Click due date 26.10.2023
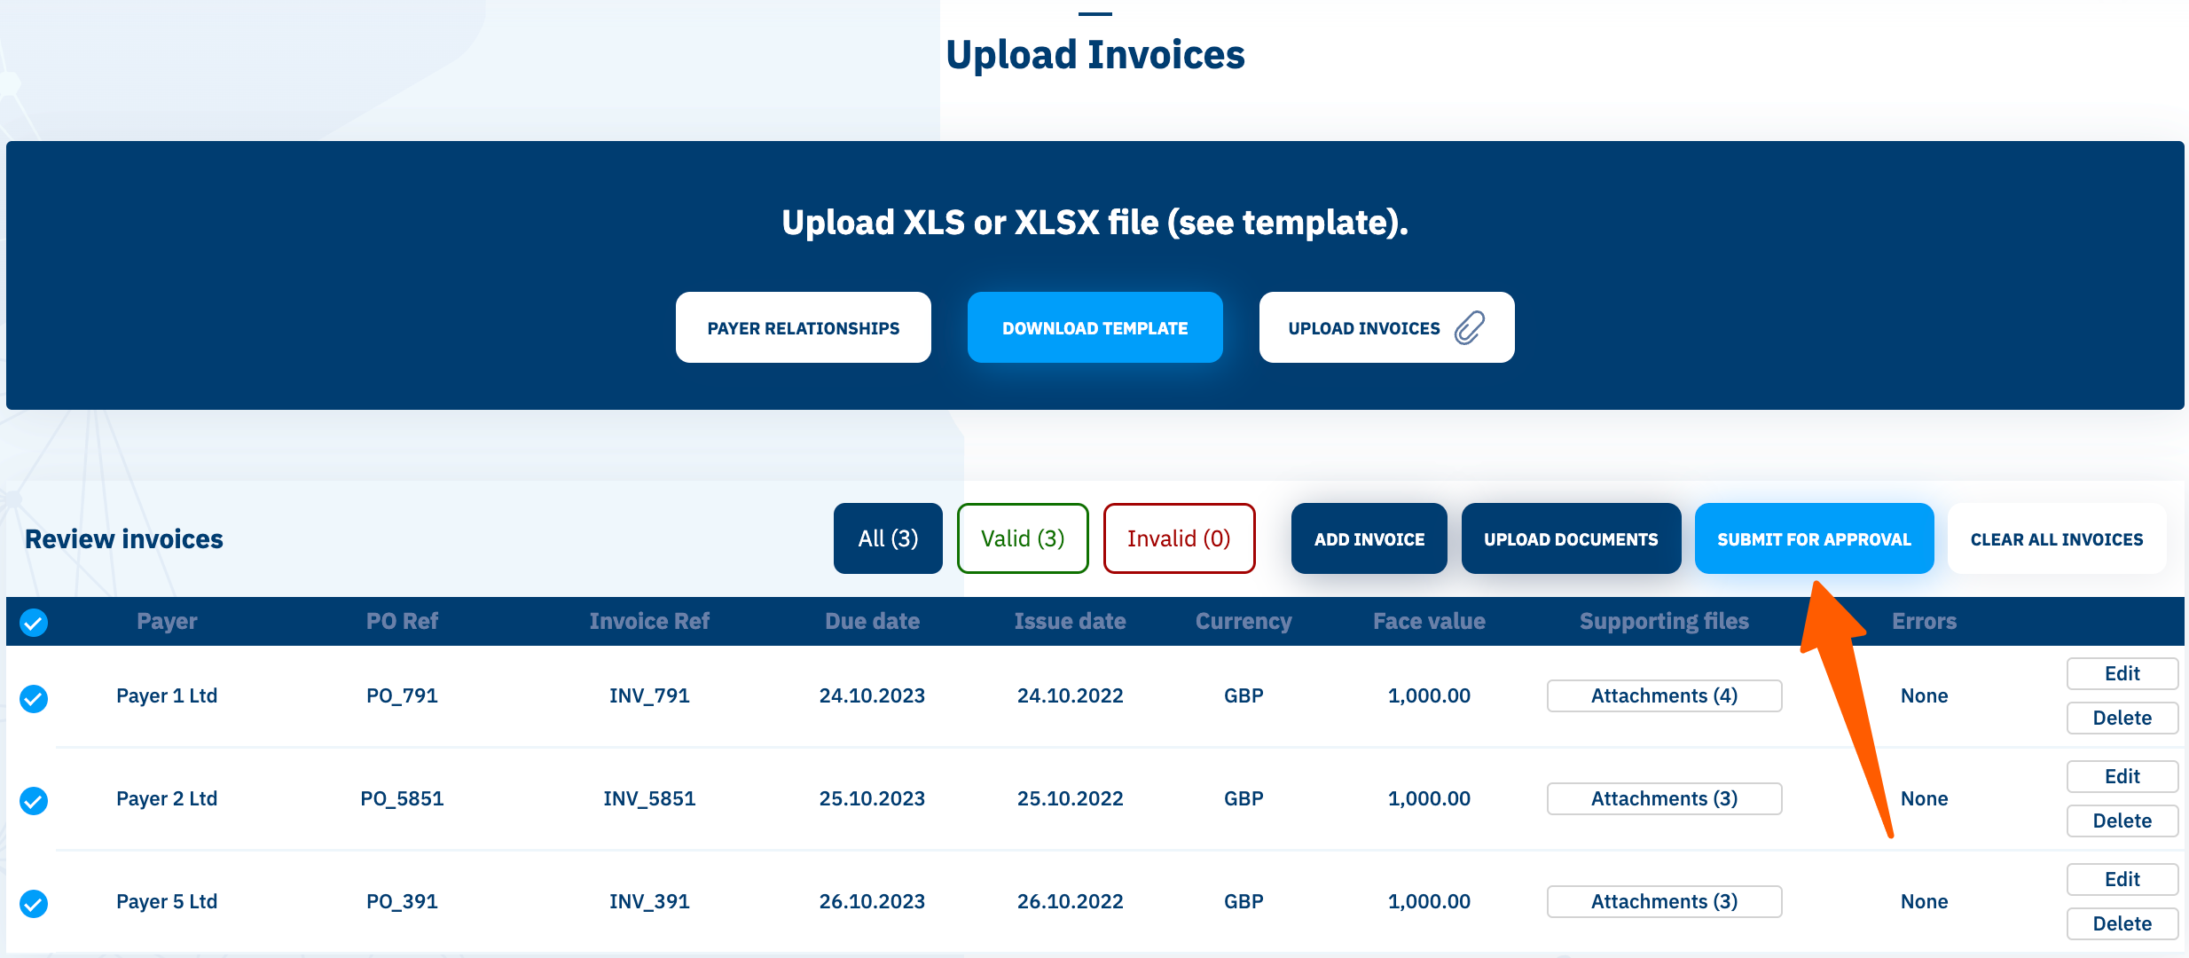Image resolution: width=2189 pixels, height=958 pixels. 872,901
